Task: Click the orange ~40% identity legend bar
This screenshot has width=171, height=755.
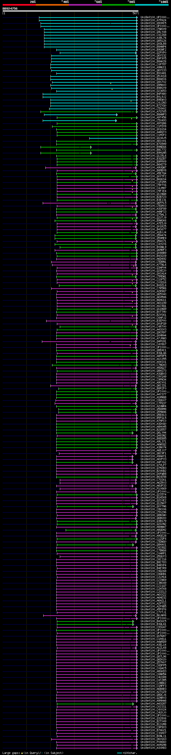Action: pos(52,5)
